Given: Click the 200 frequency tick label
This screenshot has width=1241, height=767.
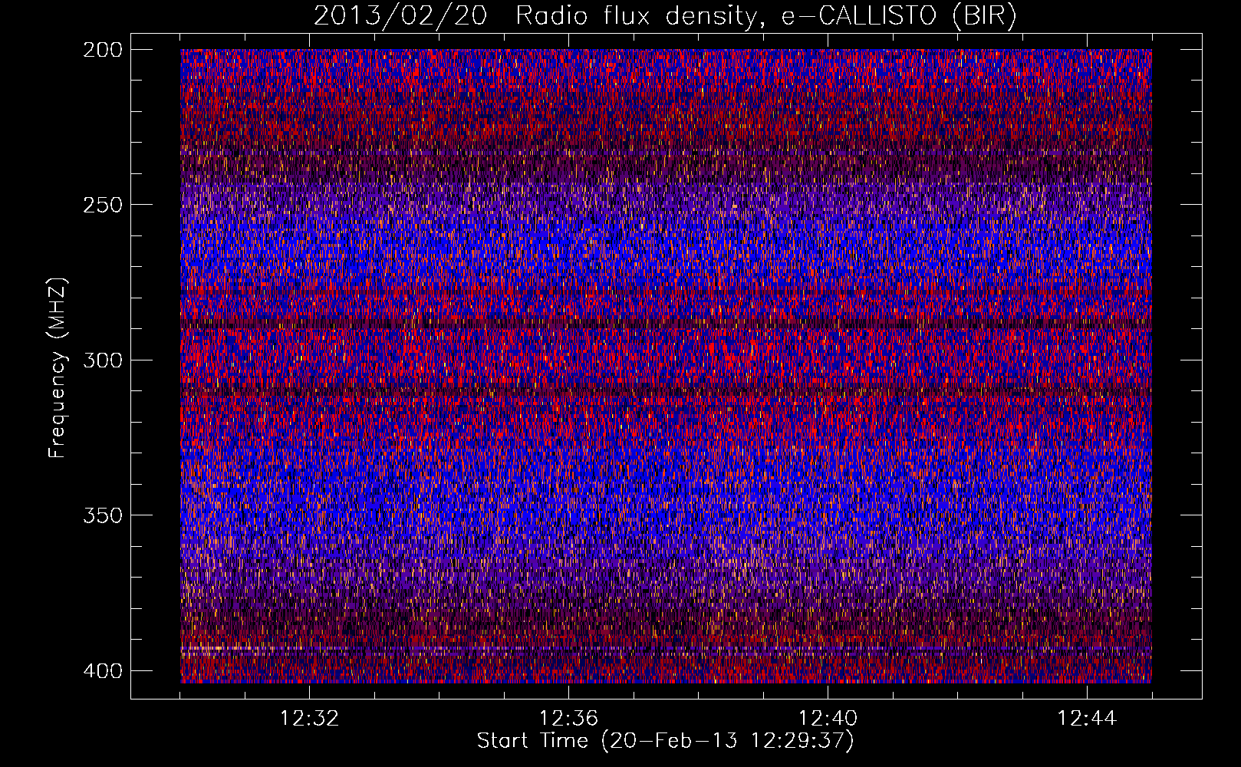Looking at the screenshot, I should coord(102,49).
